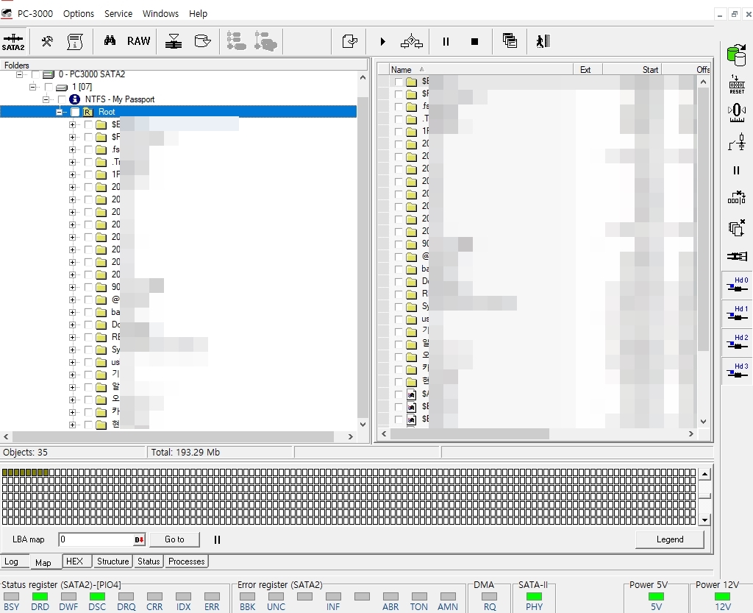Collapse the 1 [07] drive node
This screenshot has width=753, height=613.
pyautogui.click(x=33, y=87)
